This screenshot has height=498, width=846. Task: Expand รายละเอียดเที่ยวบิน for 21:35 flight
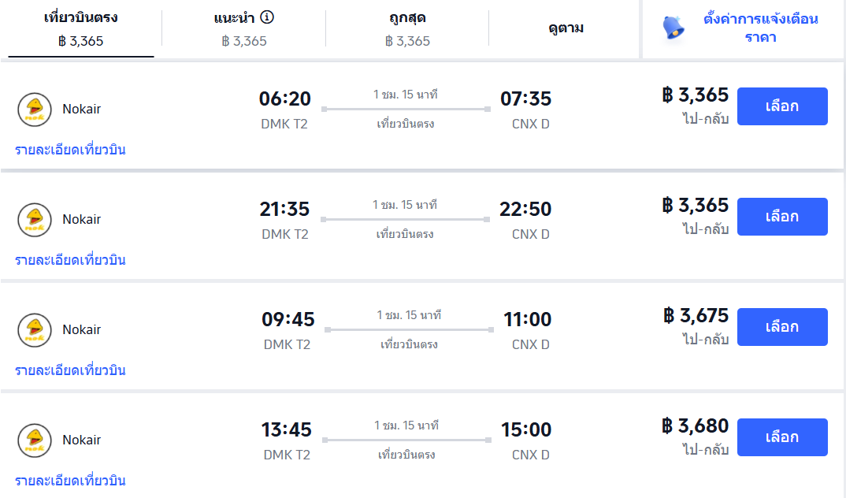[x=70, y=260]
